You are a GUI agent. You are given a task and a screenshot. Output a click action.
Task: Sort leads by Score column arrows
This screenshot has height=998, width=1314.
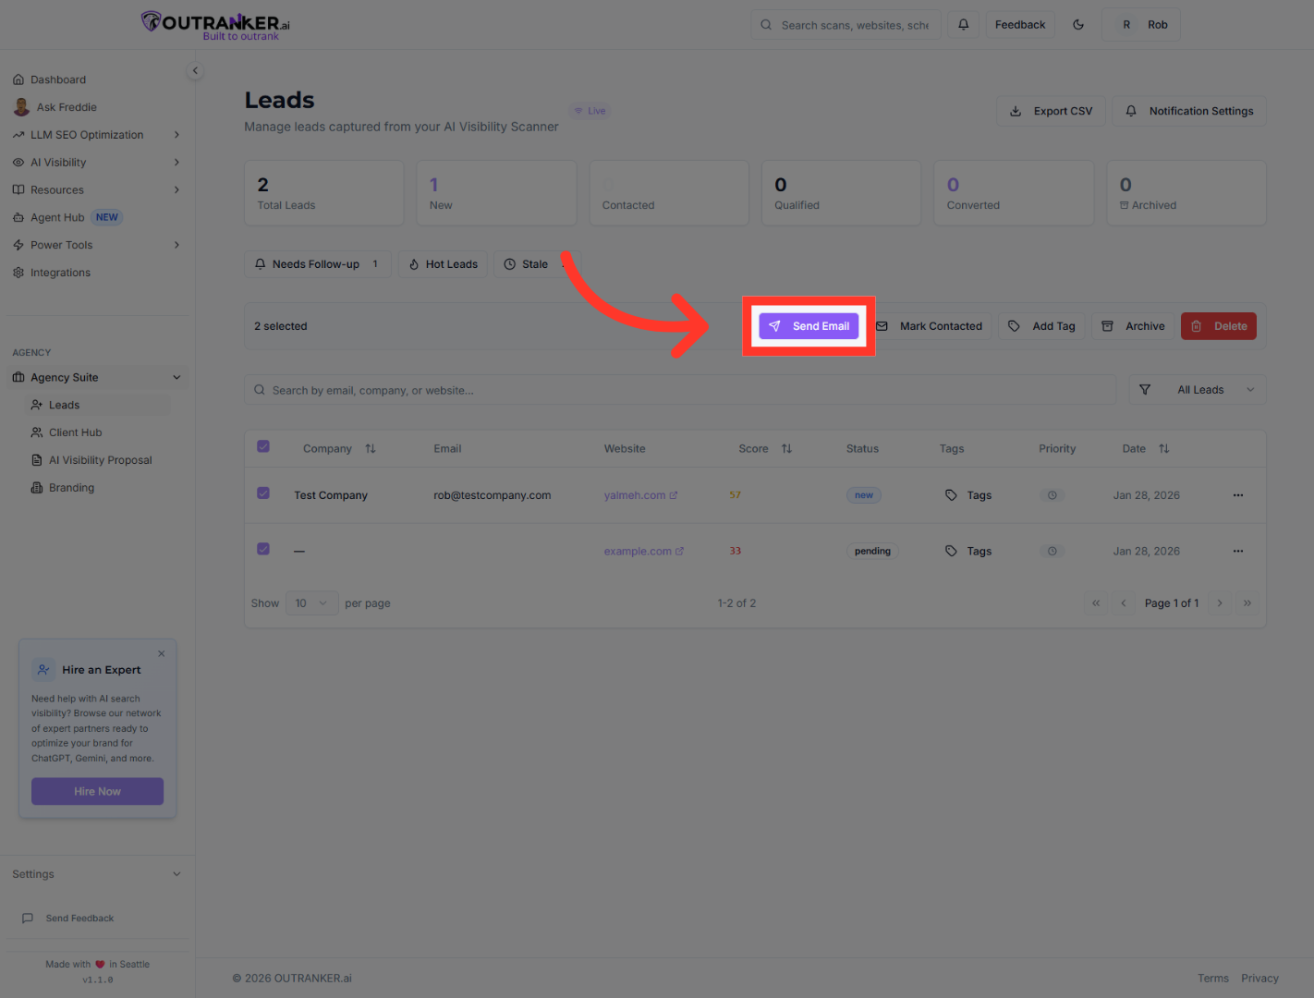coord(787,449)
